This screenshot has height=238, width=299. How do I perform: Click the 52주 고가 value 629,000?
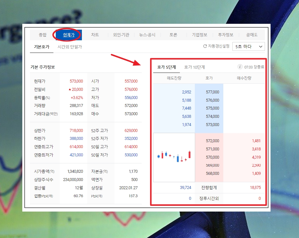coord(131,130)
